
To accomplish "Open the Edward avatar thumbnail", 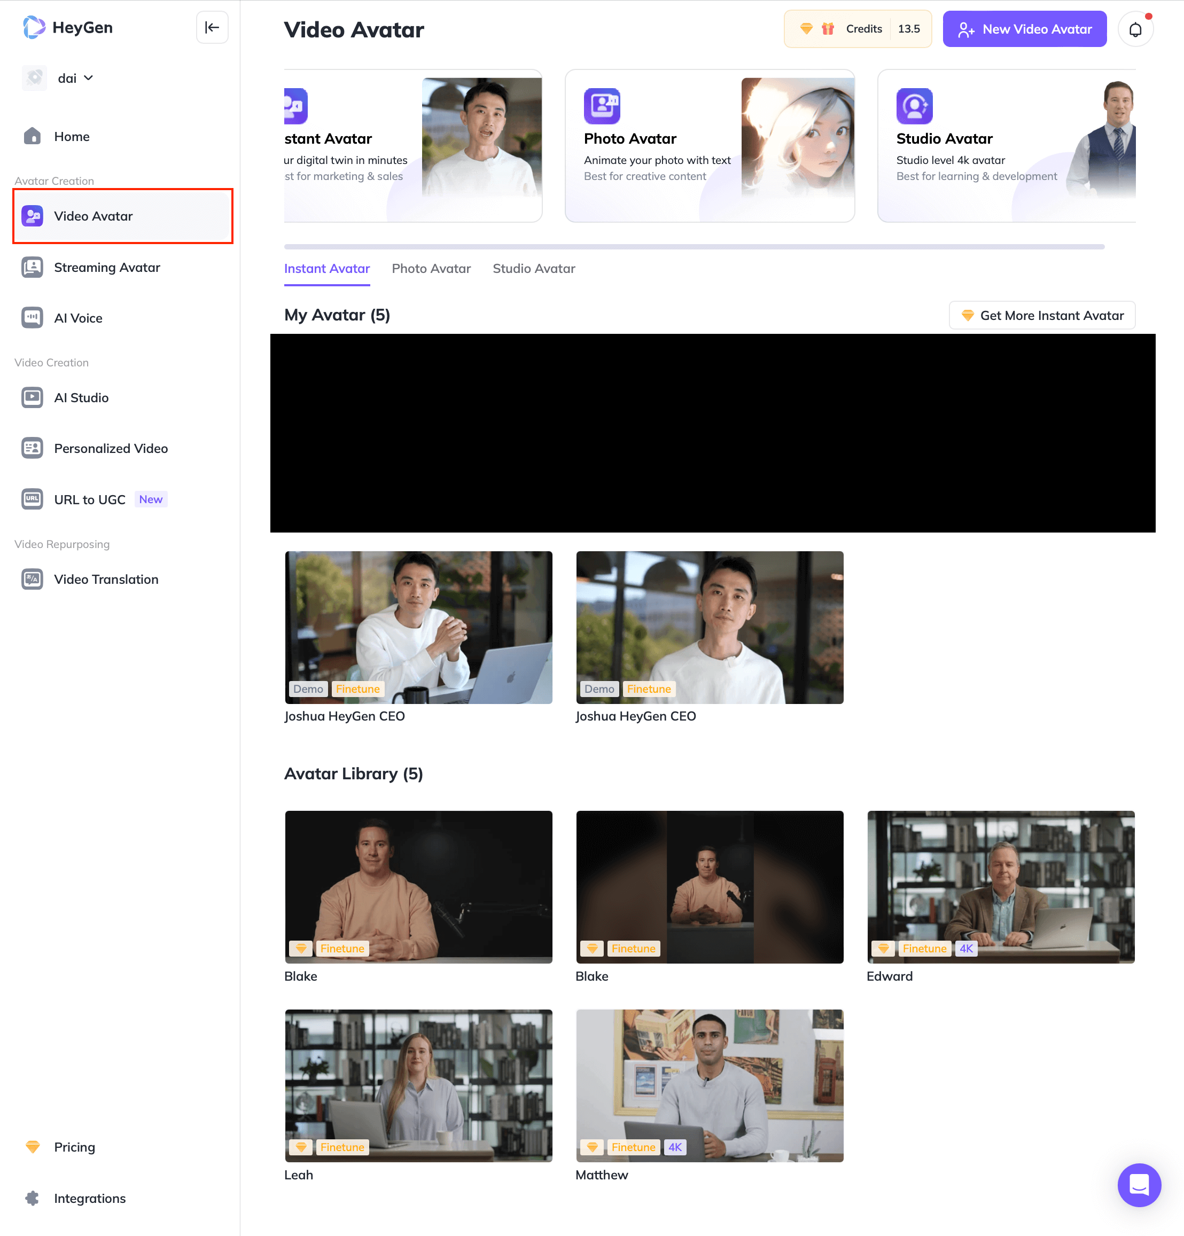I will coord(1001,887).
